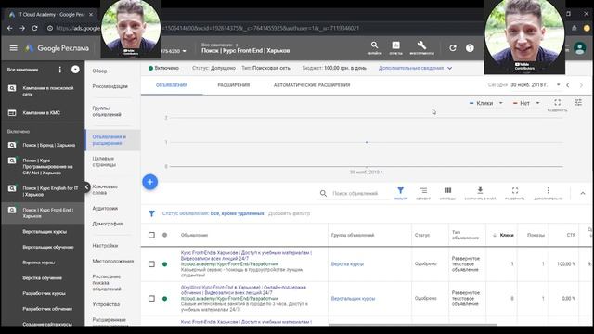
Task: Open Обзор in page menu
Action: click(x=99, y=71)
